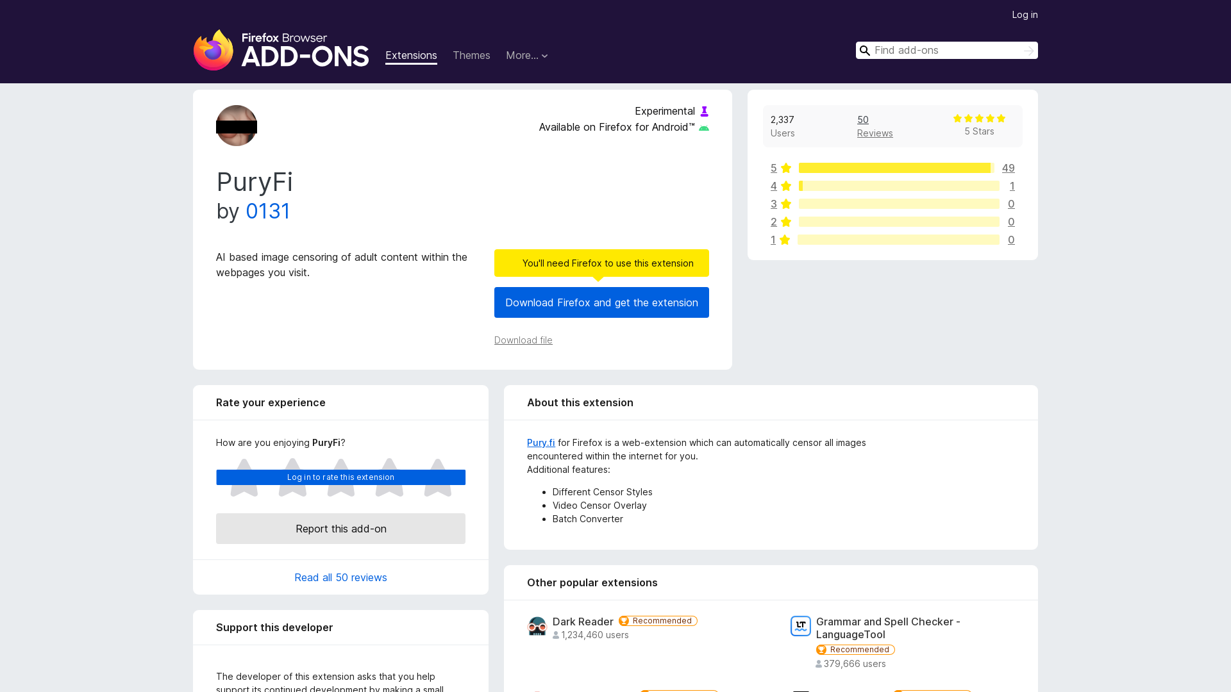Screen dimensions: 1231x692
Task: Click the Video Censor Overlay list item
Action: 599,506
